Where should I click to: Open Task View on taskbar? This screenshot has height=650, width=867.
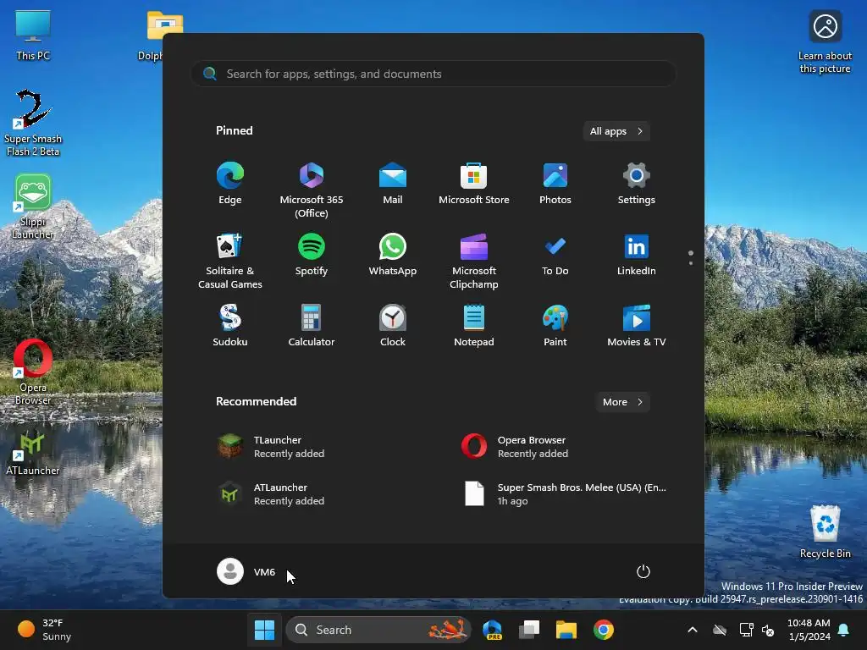click(529, 630)
